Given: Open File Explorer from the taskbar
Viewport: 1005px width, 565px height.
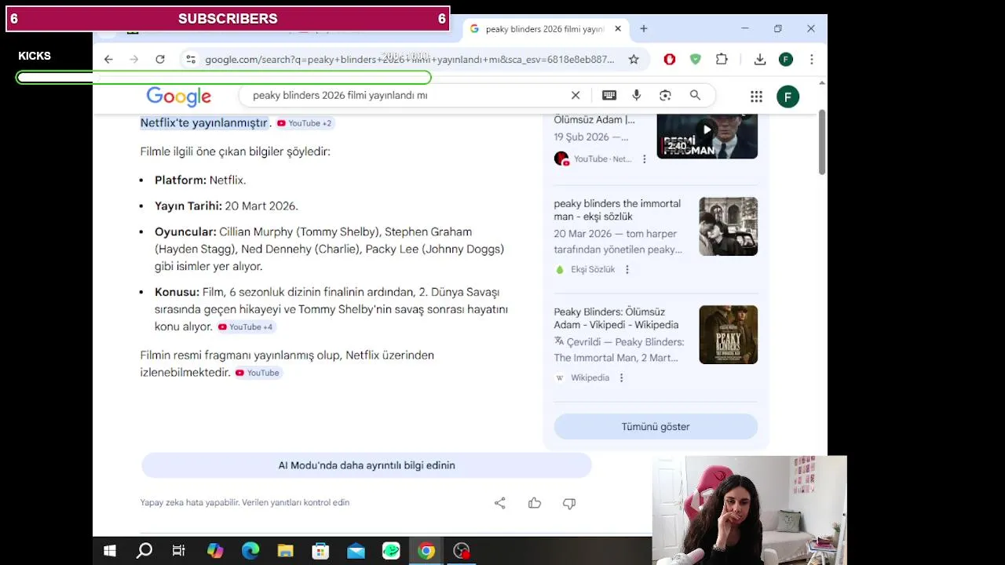Looking at the screenshot, I should pos(286,551).
